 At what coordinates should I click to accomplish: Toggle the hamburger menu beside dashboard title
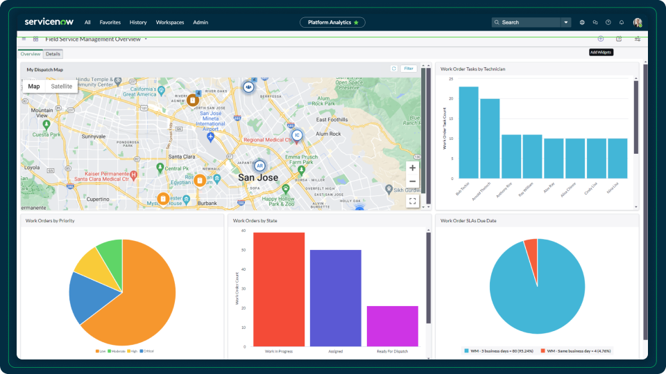pyautogui.click(x=24, y=39)
